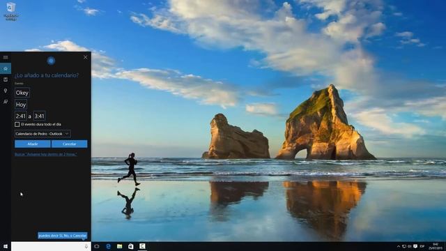The image size is (446, 251).
Task: Open the Action Center notification icon
Action: [x=415, y=246]
